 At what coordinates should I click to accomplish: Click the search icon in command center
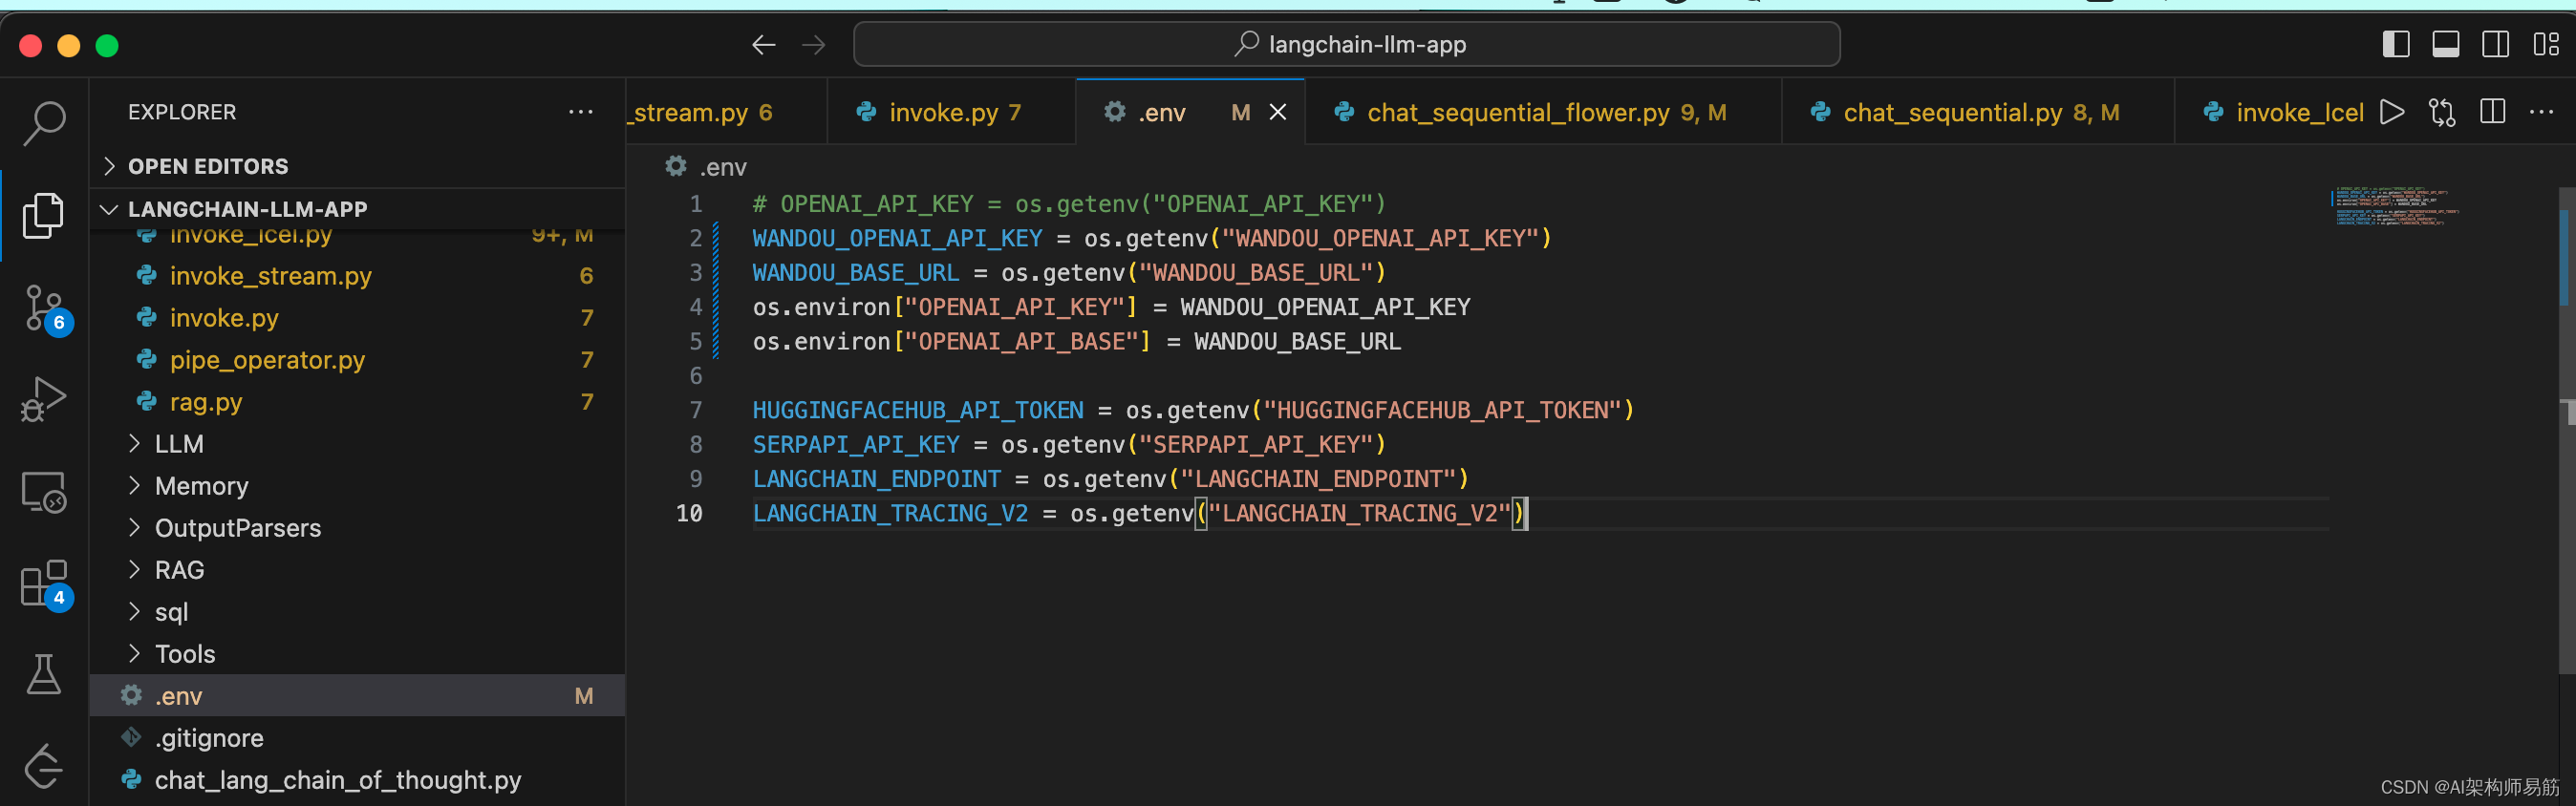[x=1246, y=44]
